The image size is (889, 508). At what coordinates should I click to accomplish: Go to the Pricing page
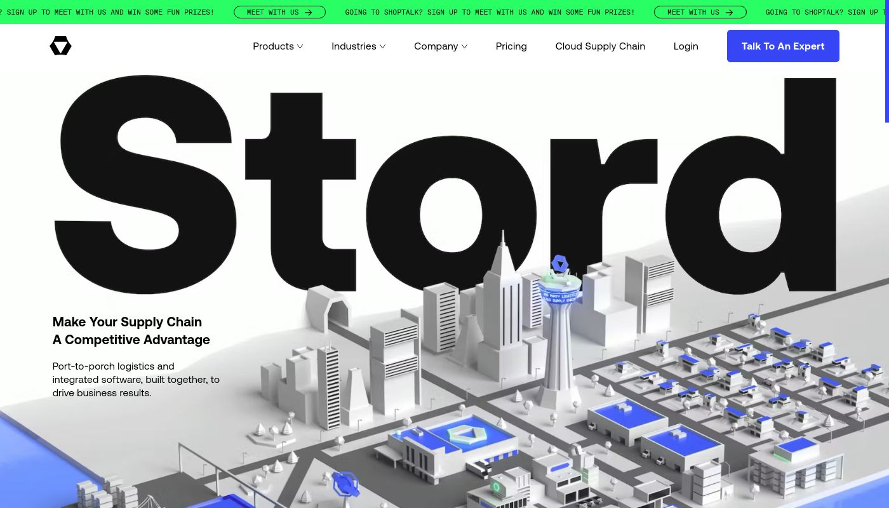click(x=511, y=46)
